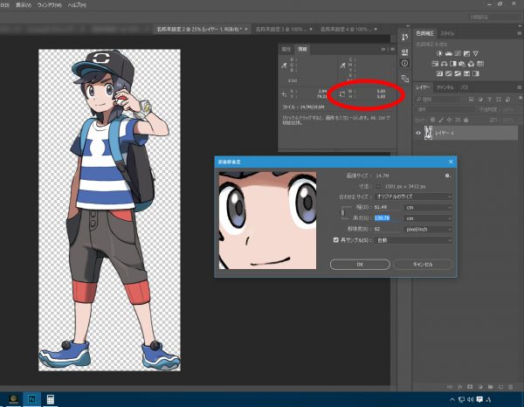The width and height of the screenshot is (524, 407).
Task: Open the layer filter kind dropdown
Action: coord(440,100)
